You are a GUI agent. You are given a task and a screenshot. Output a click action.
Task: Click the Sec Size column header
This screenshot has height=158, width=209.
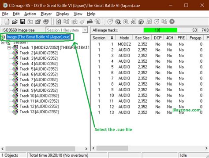(142, 38)
